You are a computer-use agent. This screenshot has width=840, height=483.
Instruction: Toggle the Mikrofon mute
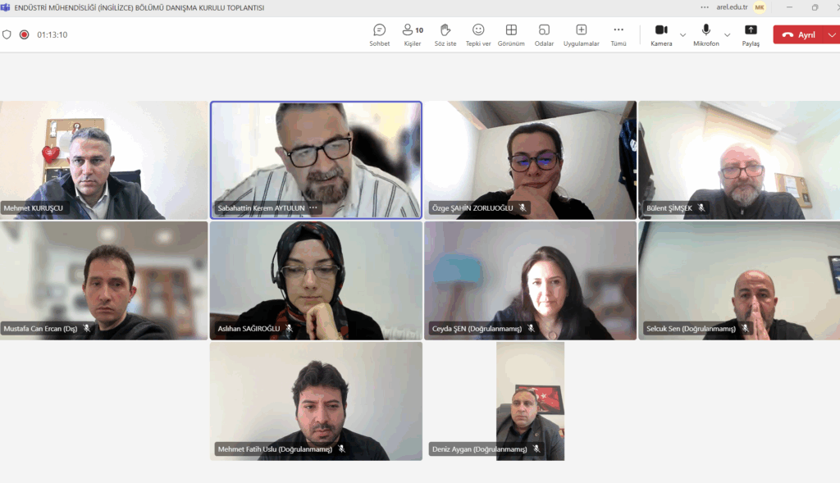[x=706, y=34]
